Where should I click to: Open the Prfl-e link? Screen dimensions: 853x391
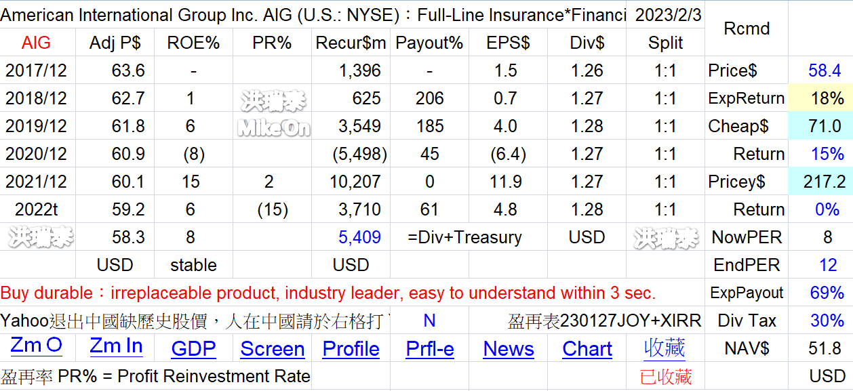pos(430,349)
